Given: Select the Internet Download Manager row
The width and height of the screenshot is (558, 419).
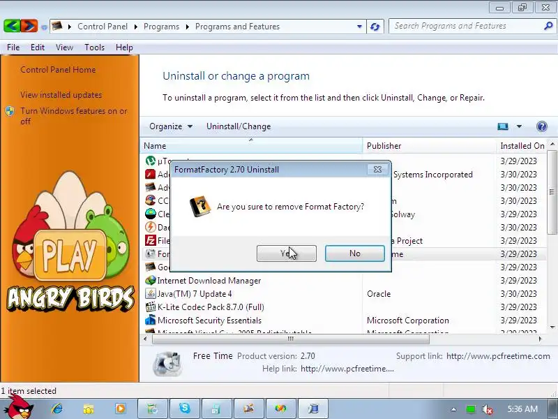Looking at the screenshot, I should (x=343, y=281).
